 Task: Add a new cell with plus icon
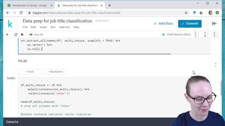click(7, 35)
